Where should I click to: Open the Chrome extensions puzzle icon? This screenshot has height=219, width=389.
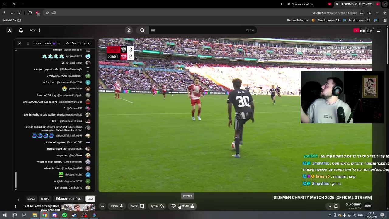pyautogui.click(x=30, y=13)
